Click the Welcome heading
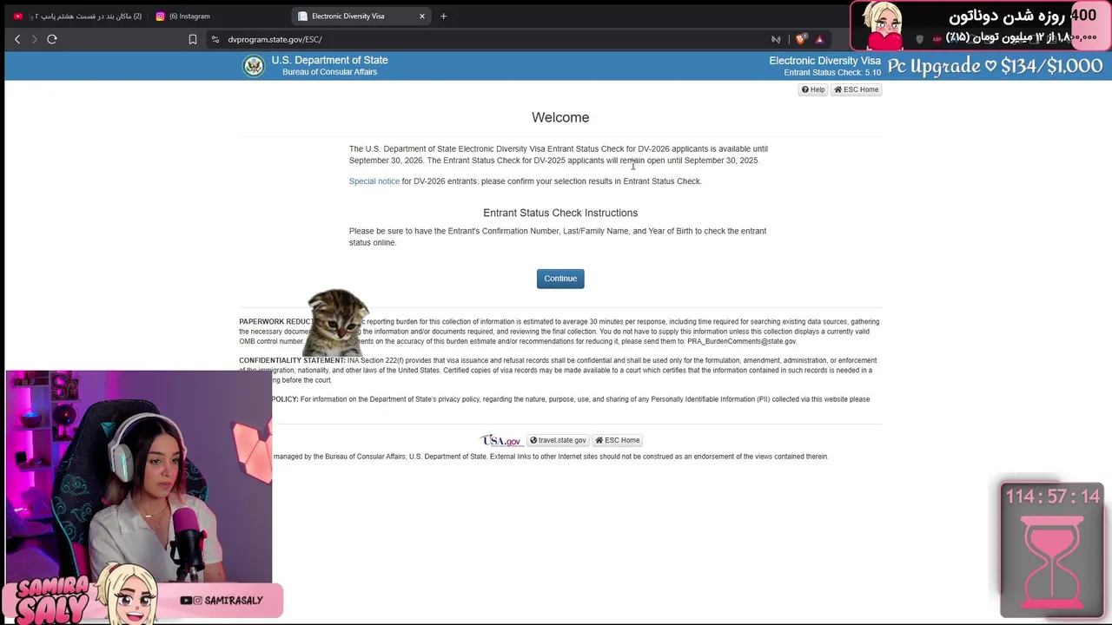1112x625 pixels. pyautogui.click(x=560, y=117)
